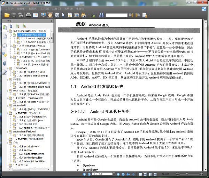
Task: Open the 工具(T) menu
Action: pos(45,9)
